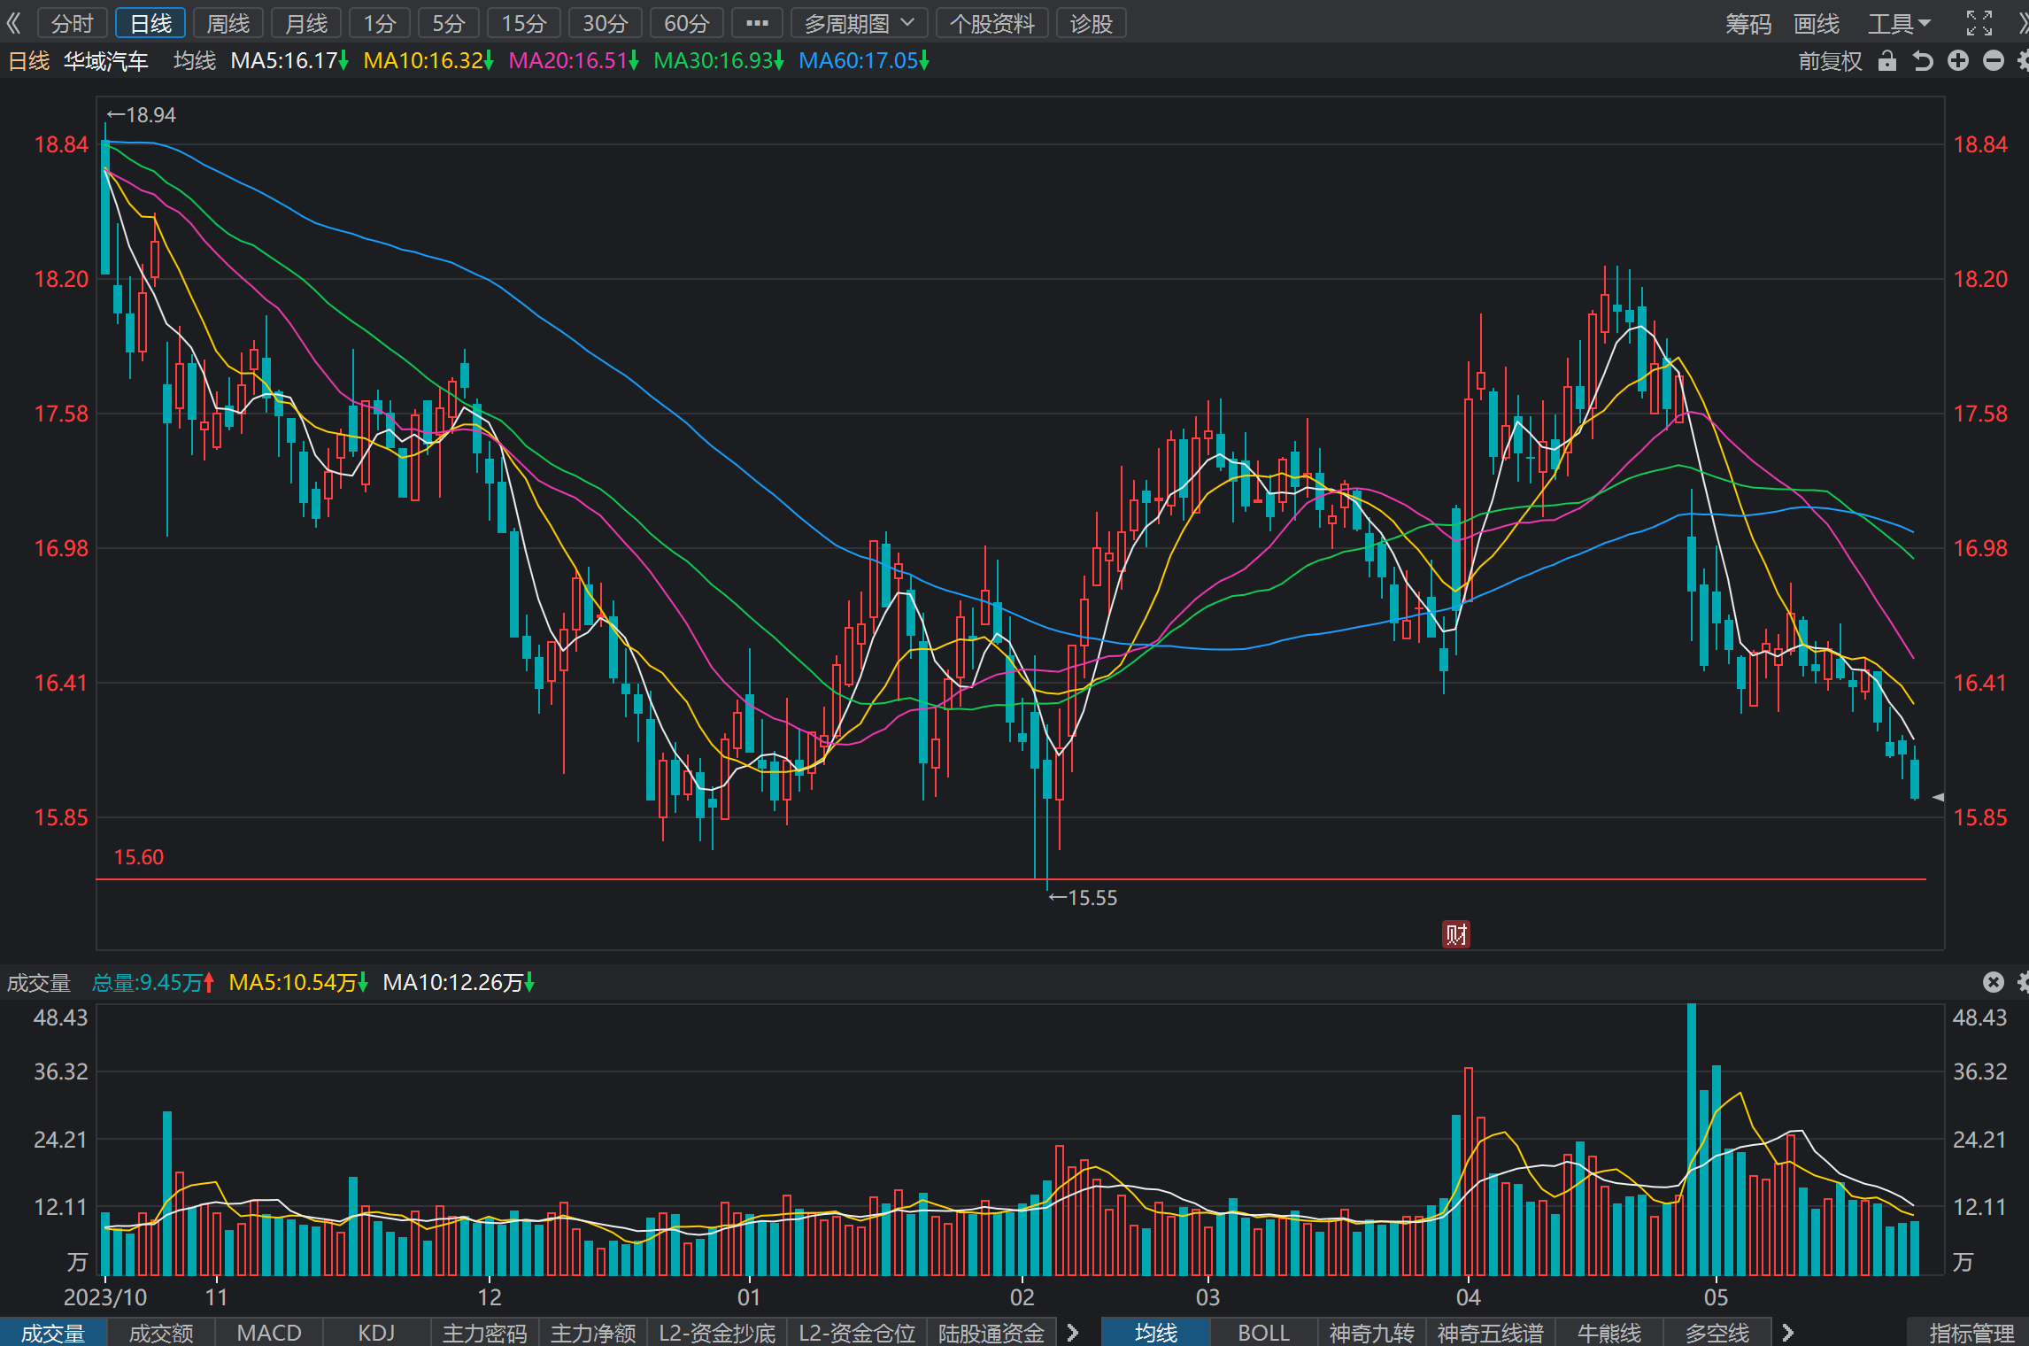Enter fullscreen with the expand icon
This screenshot has width=2029, height=1346.
coord(1979,23)
